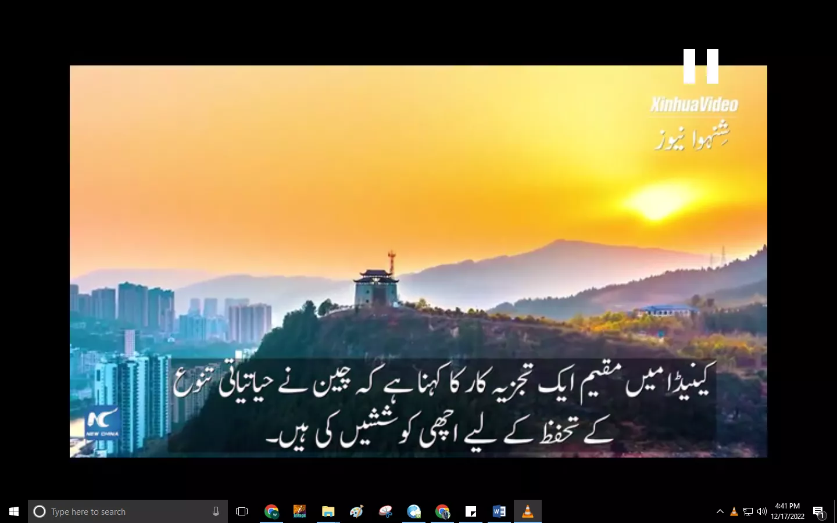Switch to Microsoft Word on the taskbar
This screenshot has width=837, height=523.
[499, 511]
